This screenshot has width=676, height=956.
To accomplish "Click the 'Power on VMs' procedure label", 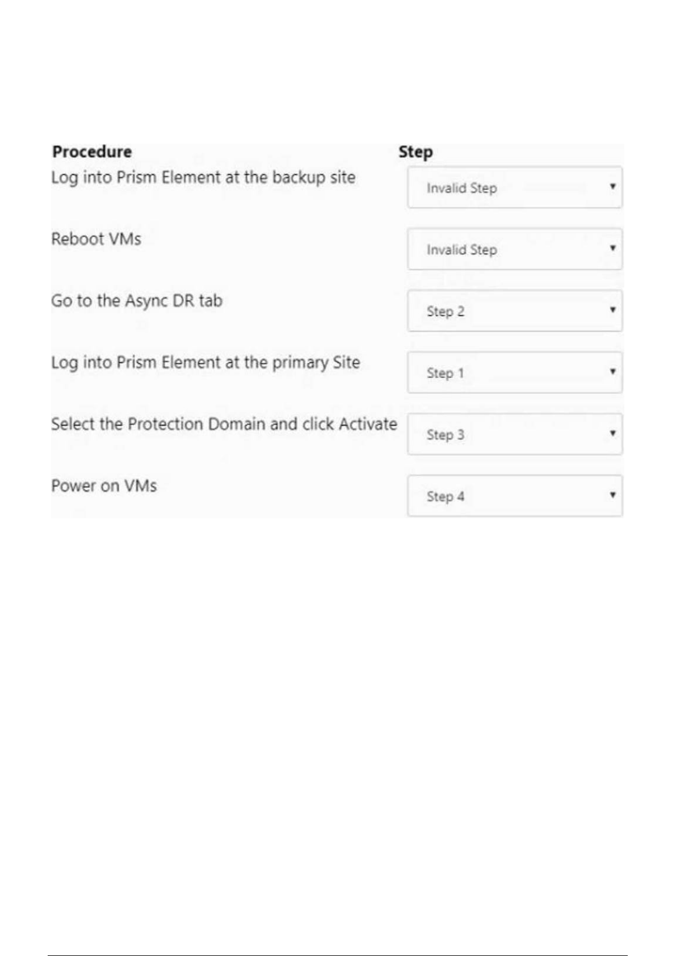I will 104,486.
